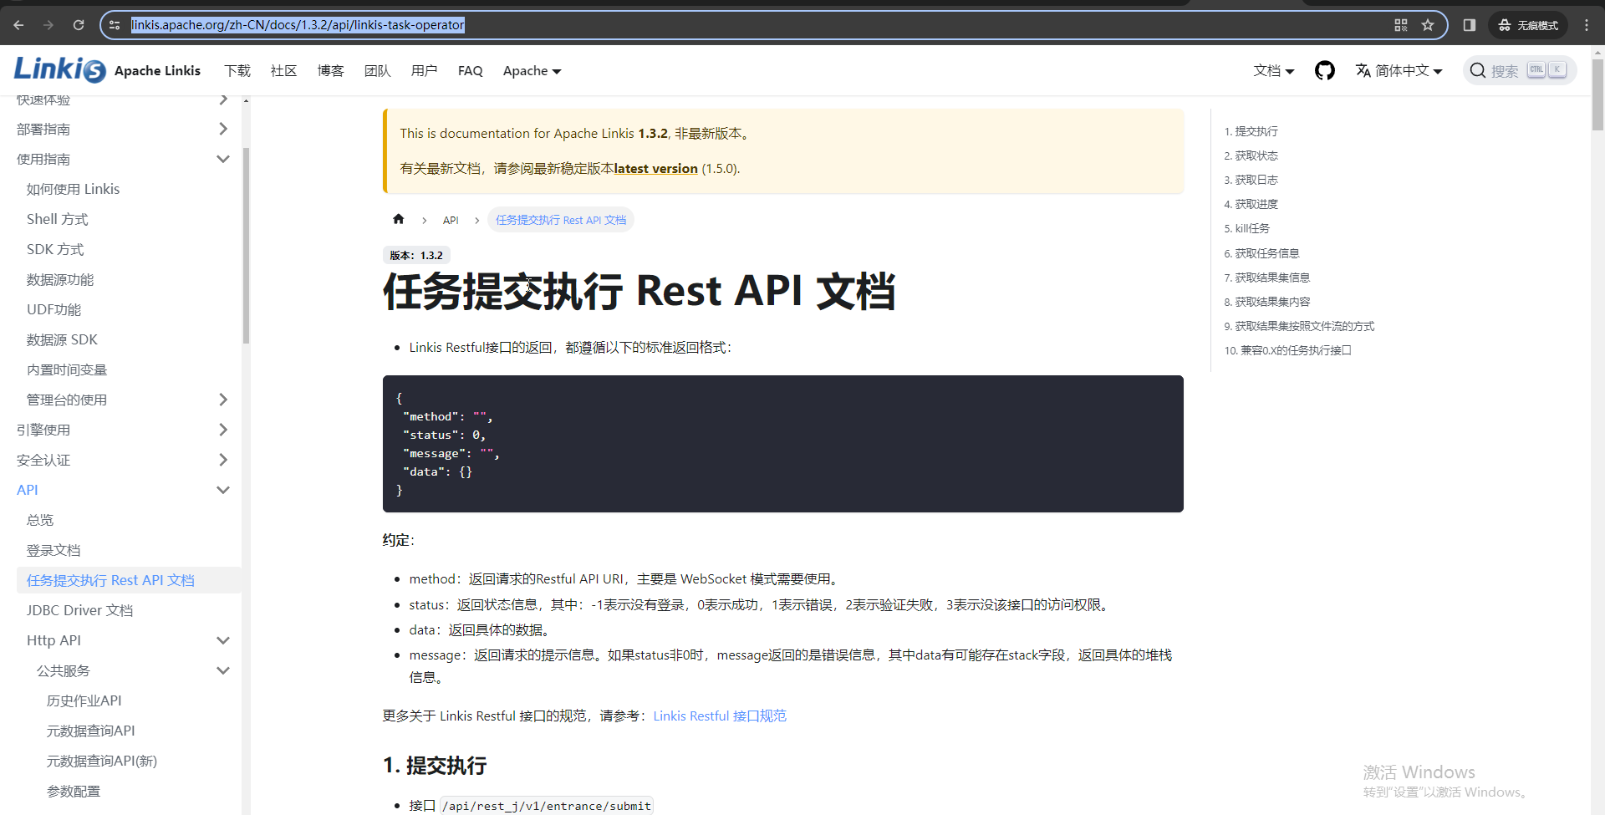This screenshot has height=815, width=1605.
Task: Open 如何使用 Linkis in sidebar
Action: [74, 189]
